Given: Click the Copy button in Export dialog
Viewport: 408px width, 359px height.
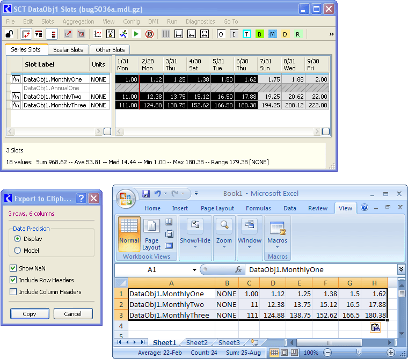Looking at the screenshot, I should (x=30, y=314).
